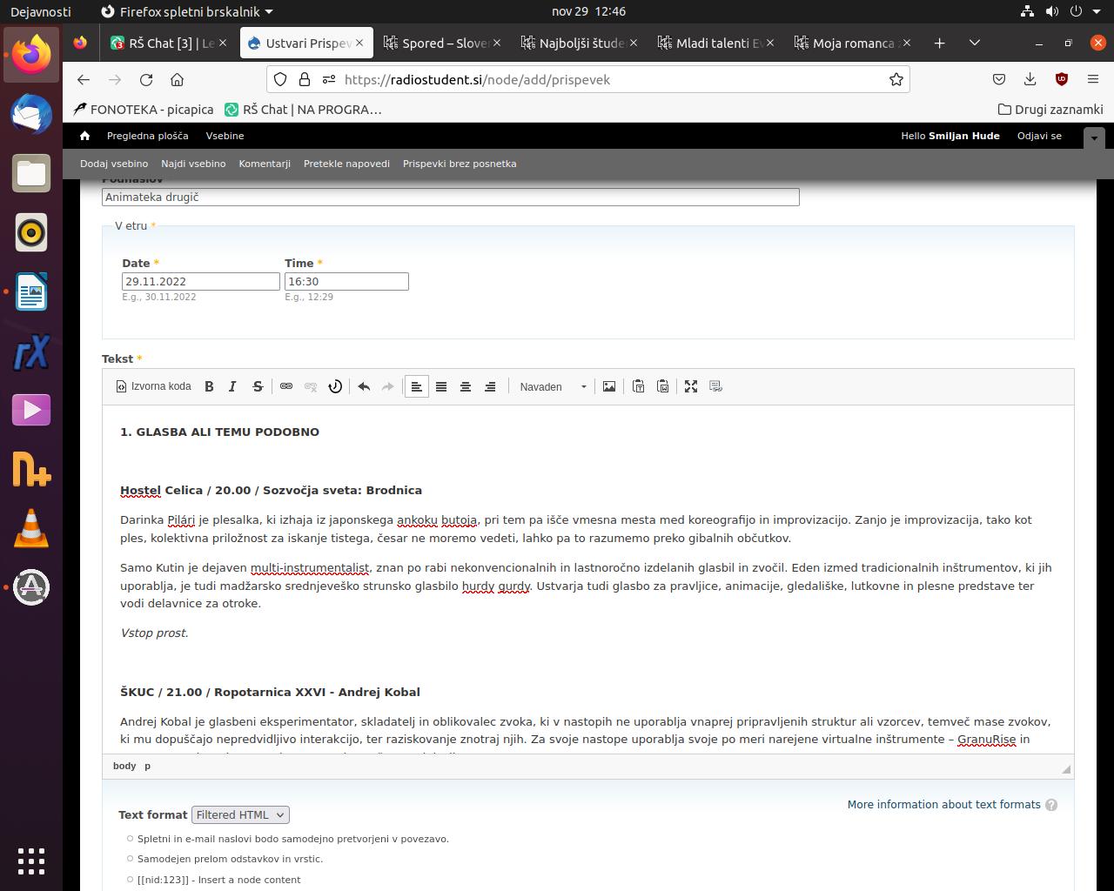Paste as plain text icon

click(638, 386)
